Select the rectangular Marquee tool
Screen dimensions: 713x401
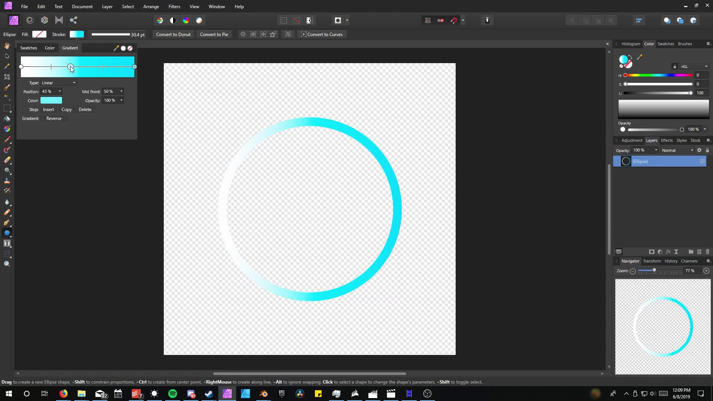point(7,108)
